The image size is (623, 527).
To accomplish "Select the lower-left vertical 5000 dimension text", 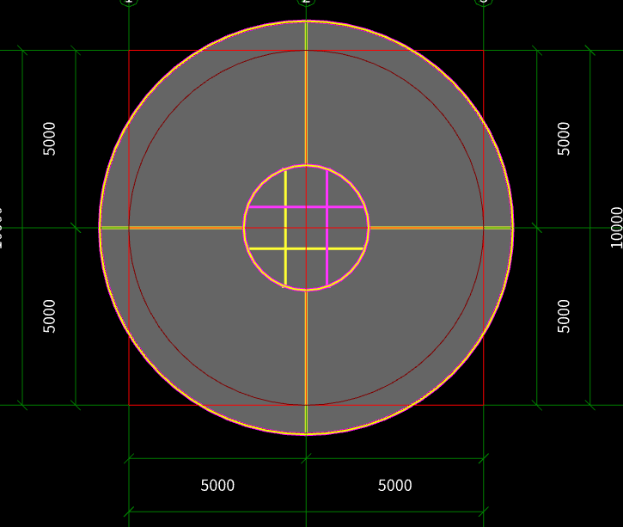I will tap(49, 316).
